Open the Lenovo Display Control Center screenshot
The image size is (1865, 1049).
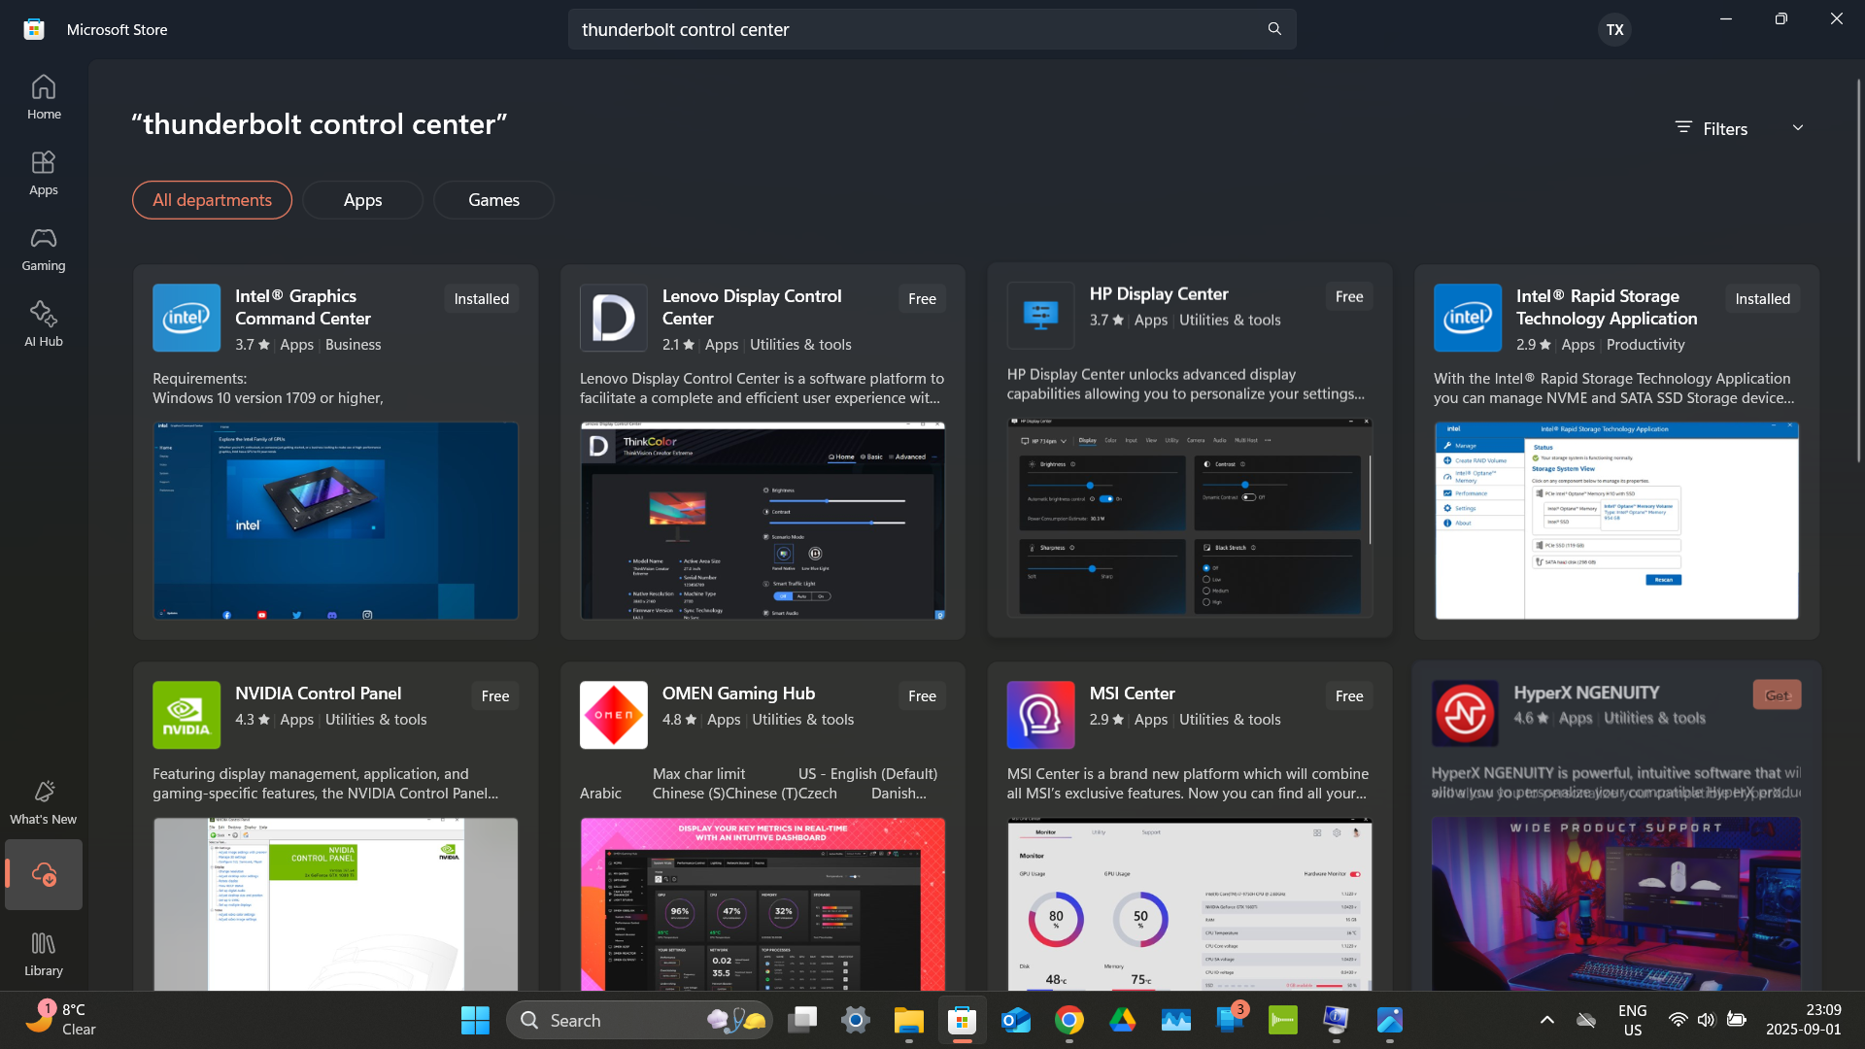click(763, 521)
